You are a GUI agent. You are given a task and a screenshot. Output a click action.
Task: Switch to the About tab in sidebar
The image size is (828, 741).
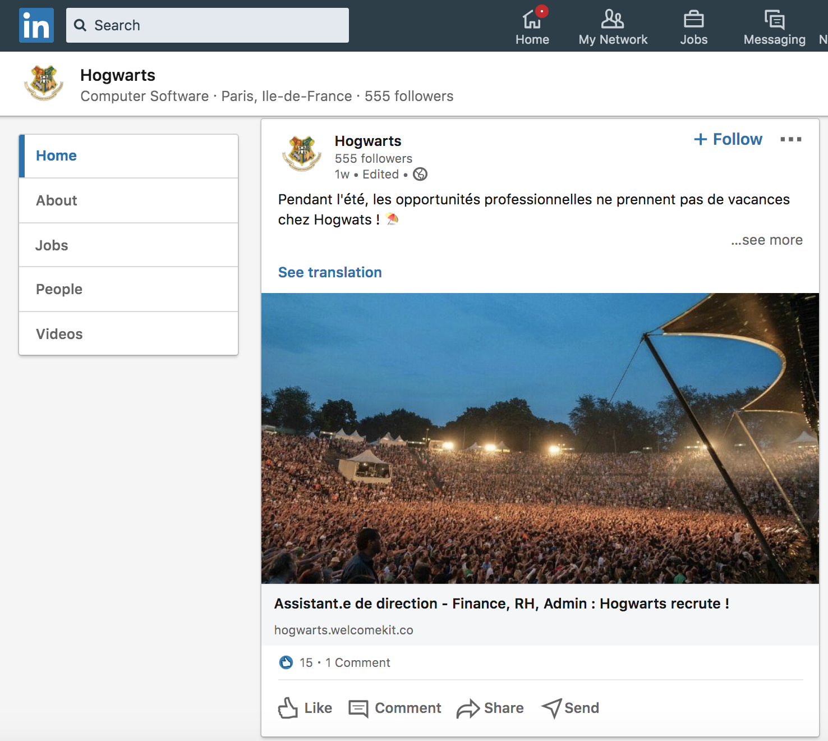click(x=57, y=200)
